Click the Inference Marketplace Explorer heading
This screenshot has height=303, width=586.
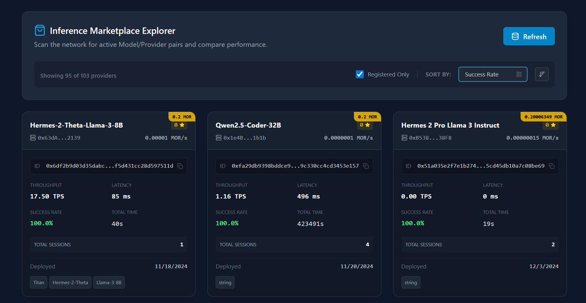(x=112, y=31)
